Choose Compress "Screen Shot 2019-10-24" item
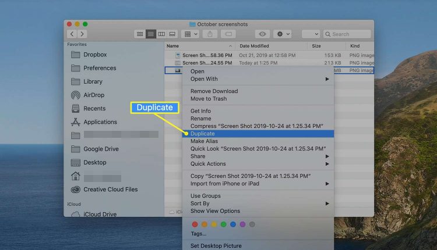 pos(258,126)
